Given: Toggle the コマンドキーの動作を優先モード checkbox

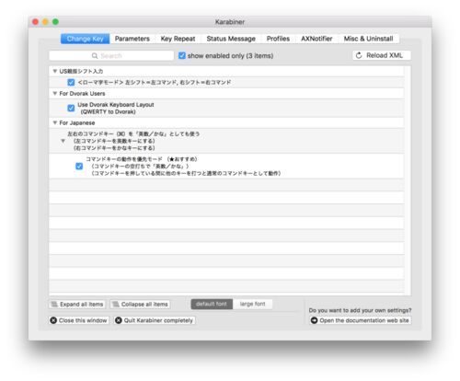Looking at the screenshot, I should coord(79,167).
